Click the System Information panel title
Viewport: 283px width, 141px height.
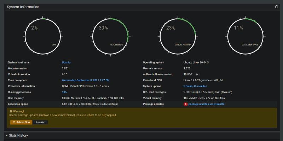pyautogui.click(x=23, y=7)
